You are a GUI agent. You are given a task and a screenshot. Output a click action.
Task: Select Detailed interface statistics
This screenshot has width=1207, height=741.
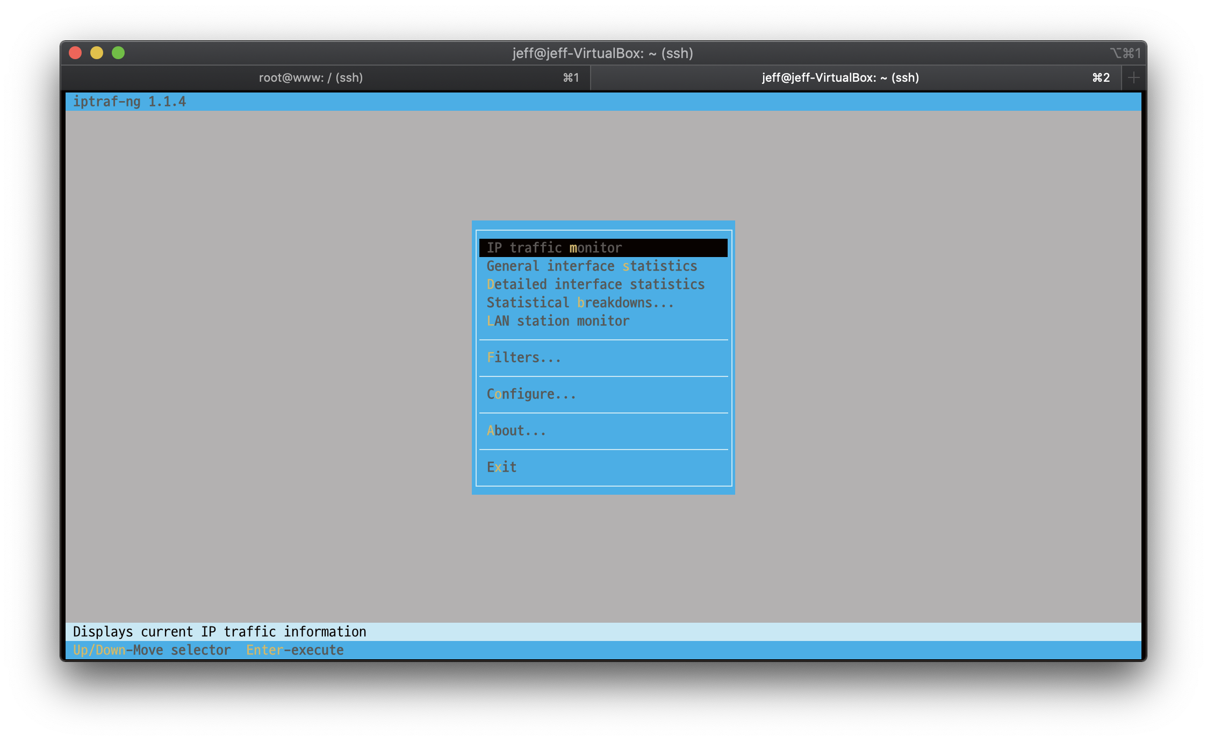click(x=595, y=284)
